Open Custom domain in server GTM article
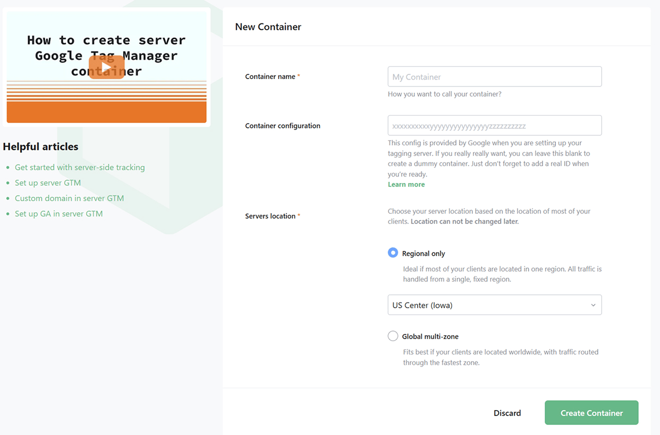Viewport: 660px width, 435px height. coord(69,198)
